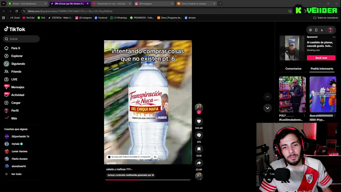This screenshot has width=341, height=192.
Task: Switch to Transmisión en vivo YouTube tab
Action: pyautogui.click(x=111, y=4)
